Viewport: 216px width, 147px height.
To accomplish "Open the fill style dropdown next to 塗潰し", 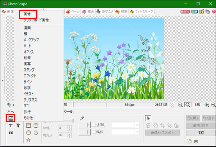I will pyautogui.click(x=125, y=125).
